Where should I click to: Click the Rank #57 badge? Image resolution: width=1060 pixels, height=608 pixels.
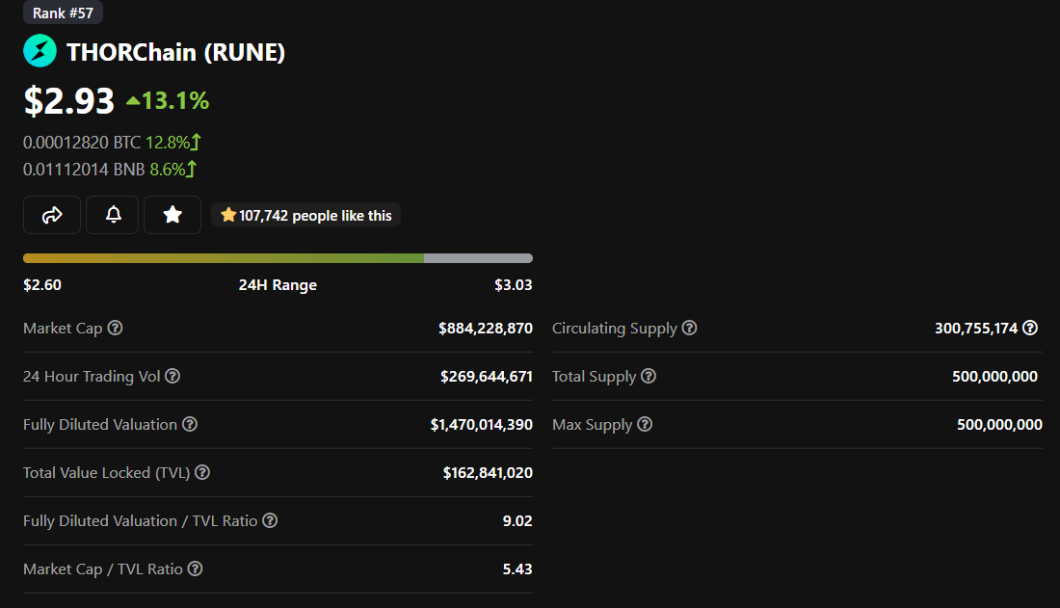(63, 13)
